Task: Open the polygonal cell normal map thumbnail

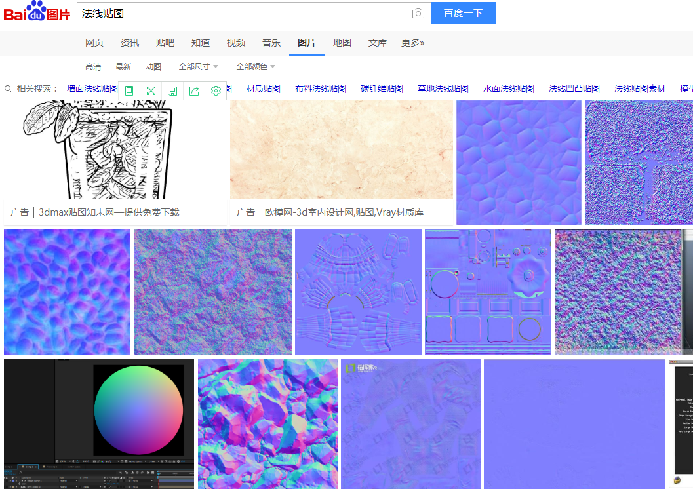Action: 519,163
